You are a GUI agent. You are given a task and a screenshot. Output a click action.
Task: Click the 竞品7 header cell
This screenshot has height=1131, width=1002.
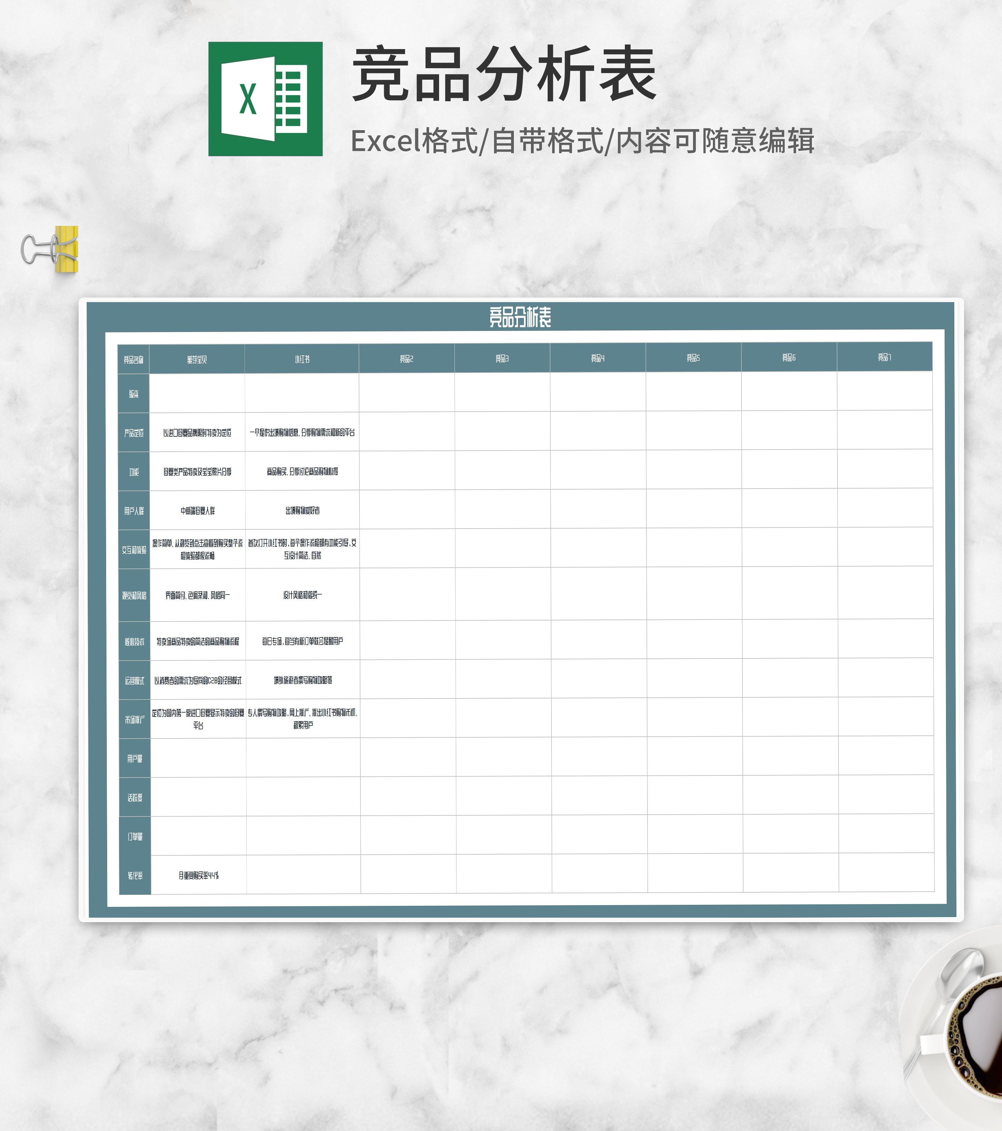tap(884, 357)
